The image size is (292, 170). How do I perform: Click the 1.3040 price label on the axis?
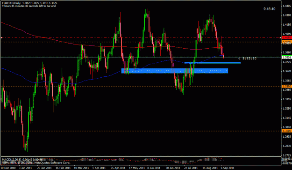[x=287, y=127]
